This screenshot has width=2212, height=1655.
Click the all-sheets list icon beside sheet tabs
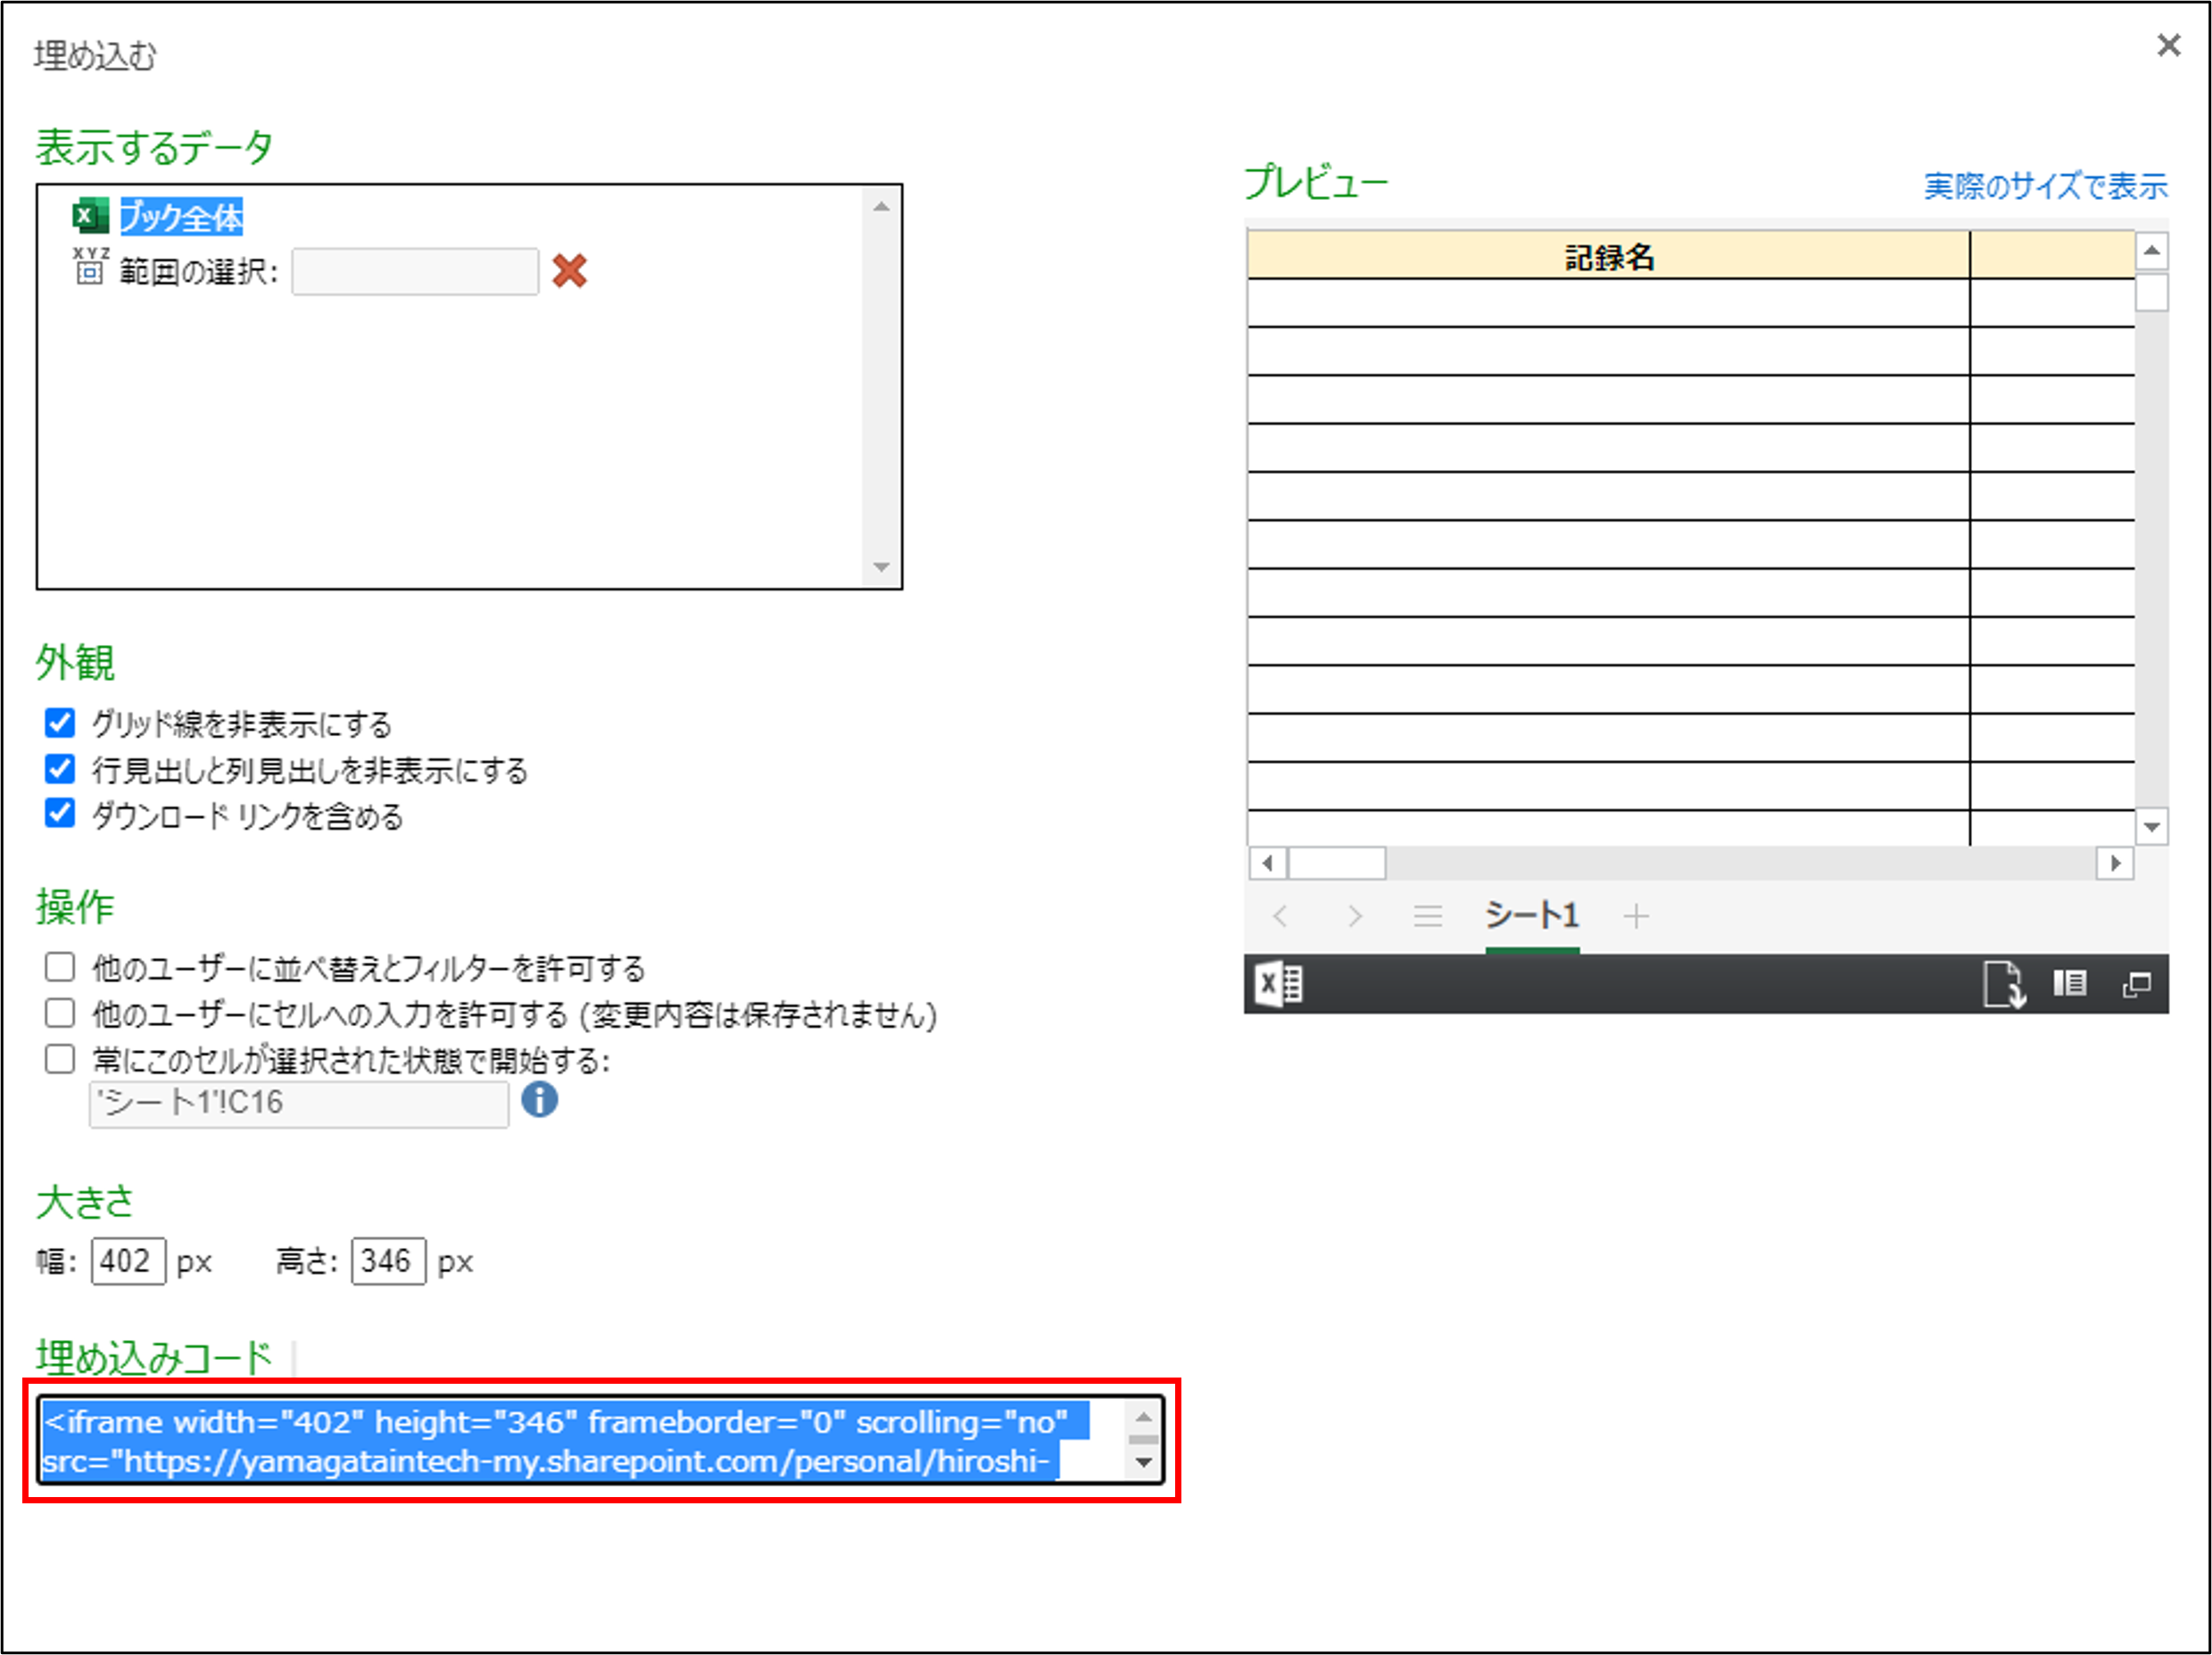pos(1427,916)
